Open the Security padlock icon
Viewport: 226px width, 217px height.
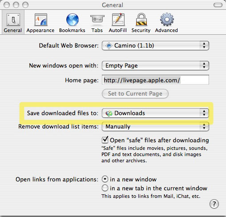141,19
